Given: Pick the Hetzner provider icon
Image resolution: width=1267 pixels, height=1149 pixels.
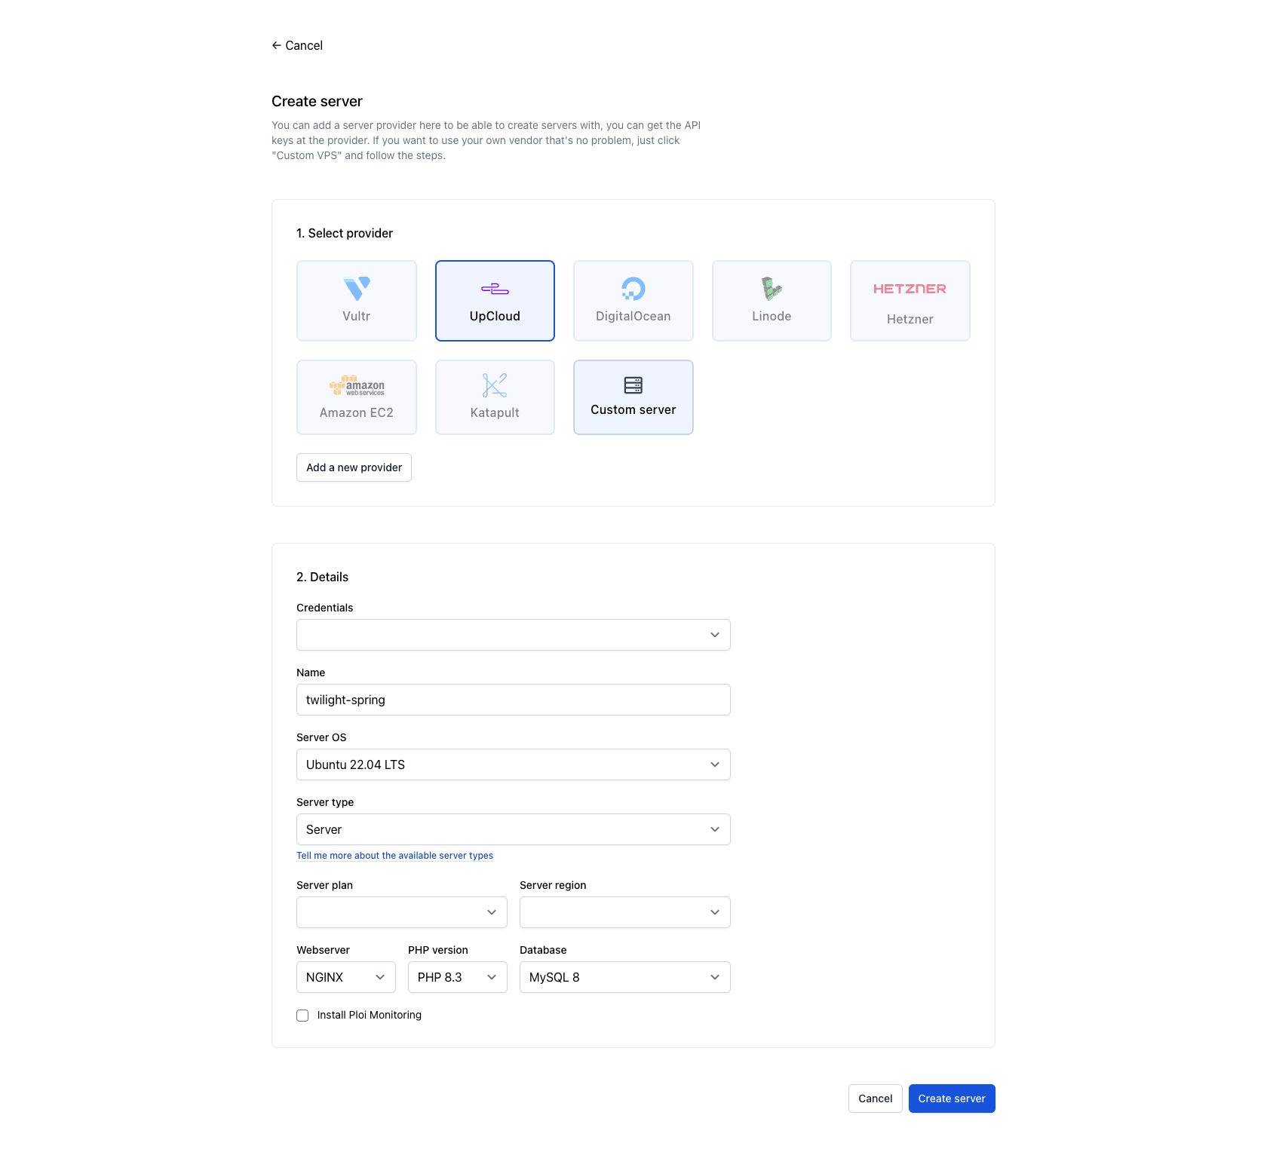Looking at the screenshot, I should (x=910, y=300).
